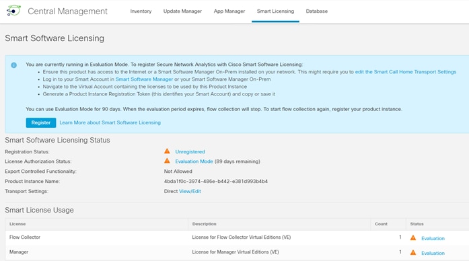Open Learn More about Smart Software Licensing
Image resolution: width=469 pixels, height=261 pixels.
click(110, 122)
